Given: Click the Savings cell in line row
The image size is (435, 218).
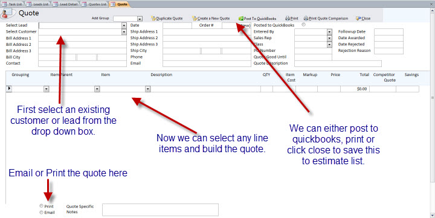Looking at the screenshot, I should [408, 89].
